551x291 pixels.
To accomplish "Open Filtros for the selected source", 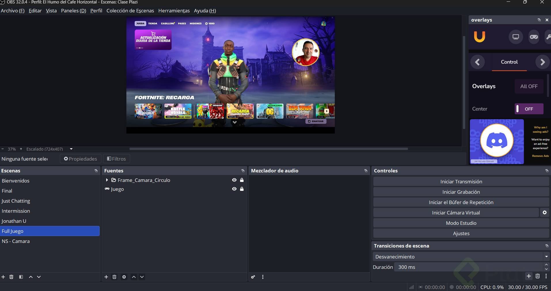I will coord(116,159).
